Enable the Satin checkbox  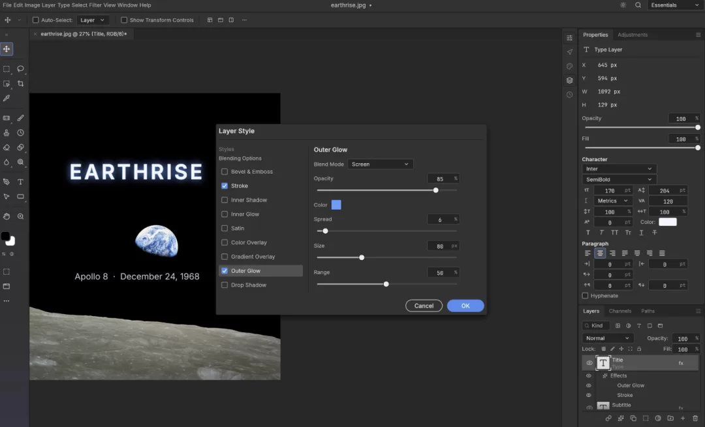[x=225, y=229]
